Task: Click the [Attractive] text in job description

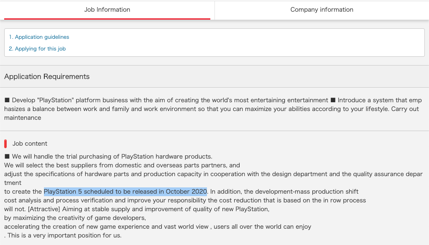Action: [x=44, y=209]
